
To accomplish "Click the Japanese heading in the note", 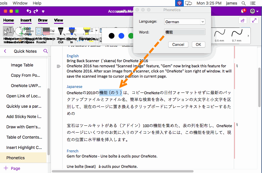I will tap(74, 86).
